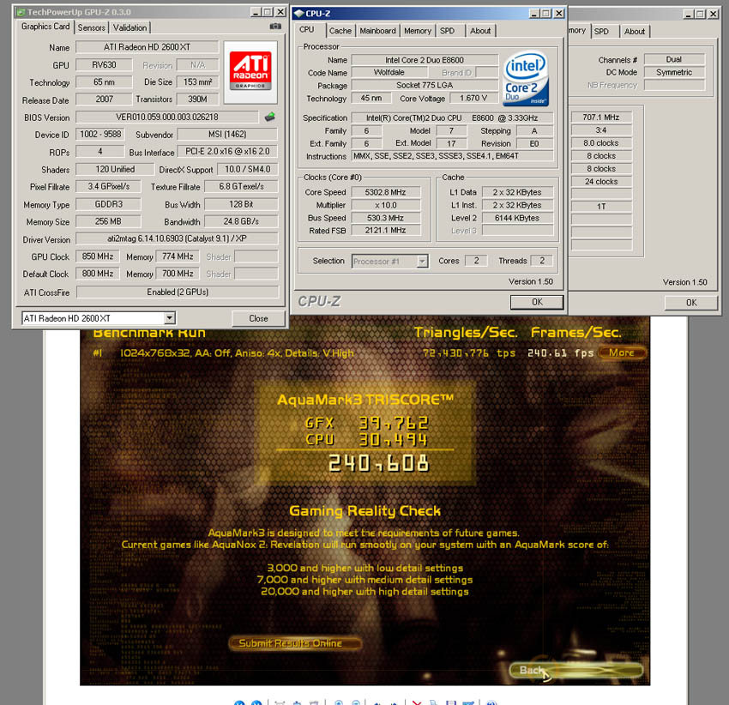Click the CPU-Z title bar icon
The image size is (729, 705).
click(x=299, y=14)
